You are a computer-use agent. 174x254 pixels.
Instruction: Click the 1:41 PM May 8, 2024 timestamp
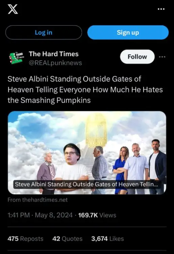pyautogui.click(x=40, y=215)
